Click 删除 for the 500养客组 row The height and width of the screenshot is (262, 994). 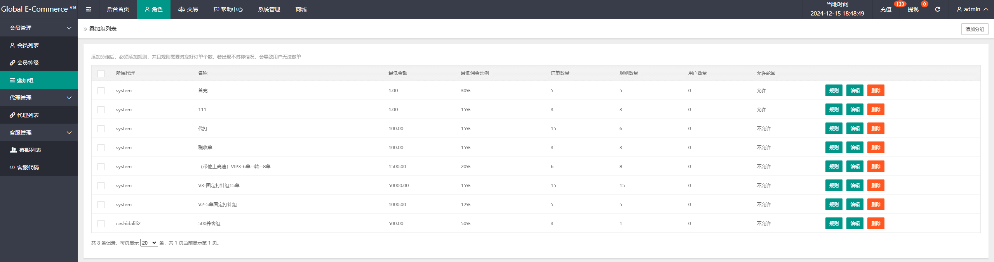coord(876,224)
